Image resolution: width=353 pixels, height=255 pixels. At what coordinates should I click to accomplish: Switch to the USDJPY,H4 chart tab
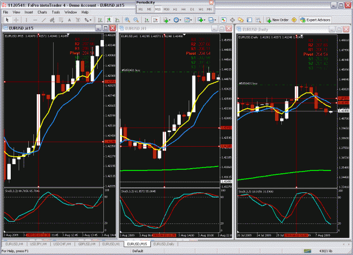pyautogui.click(x=38, y=244)
